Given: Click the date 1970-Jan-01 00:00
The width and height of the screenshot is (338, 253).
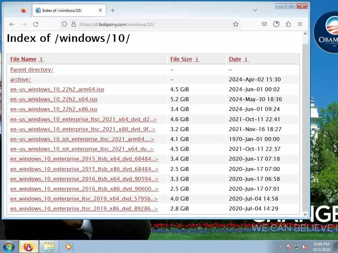Looking at the screenshot, I should [254, 139].
